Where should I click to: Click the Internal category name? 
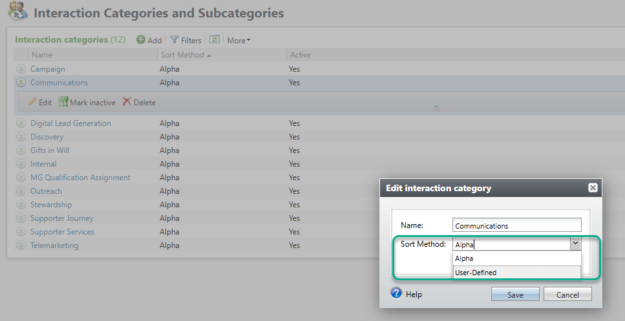tap(43, 163)
